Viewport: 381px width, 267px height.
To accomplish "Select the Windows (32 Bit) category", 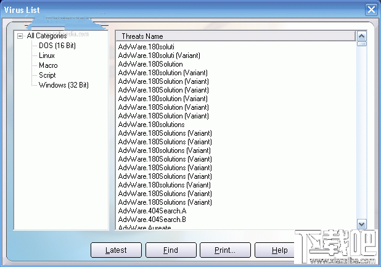I will click(63, 85).
